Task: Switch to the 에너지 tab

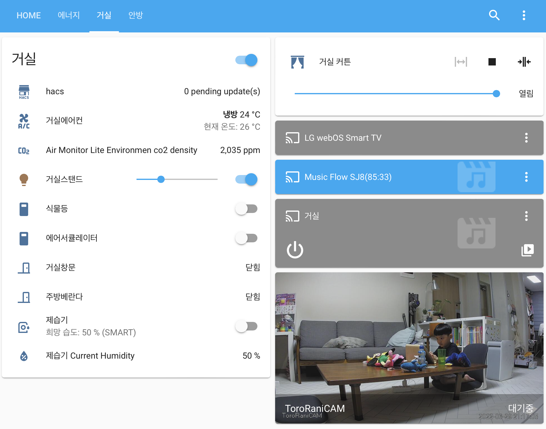Action: [69, 15]
